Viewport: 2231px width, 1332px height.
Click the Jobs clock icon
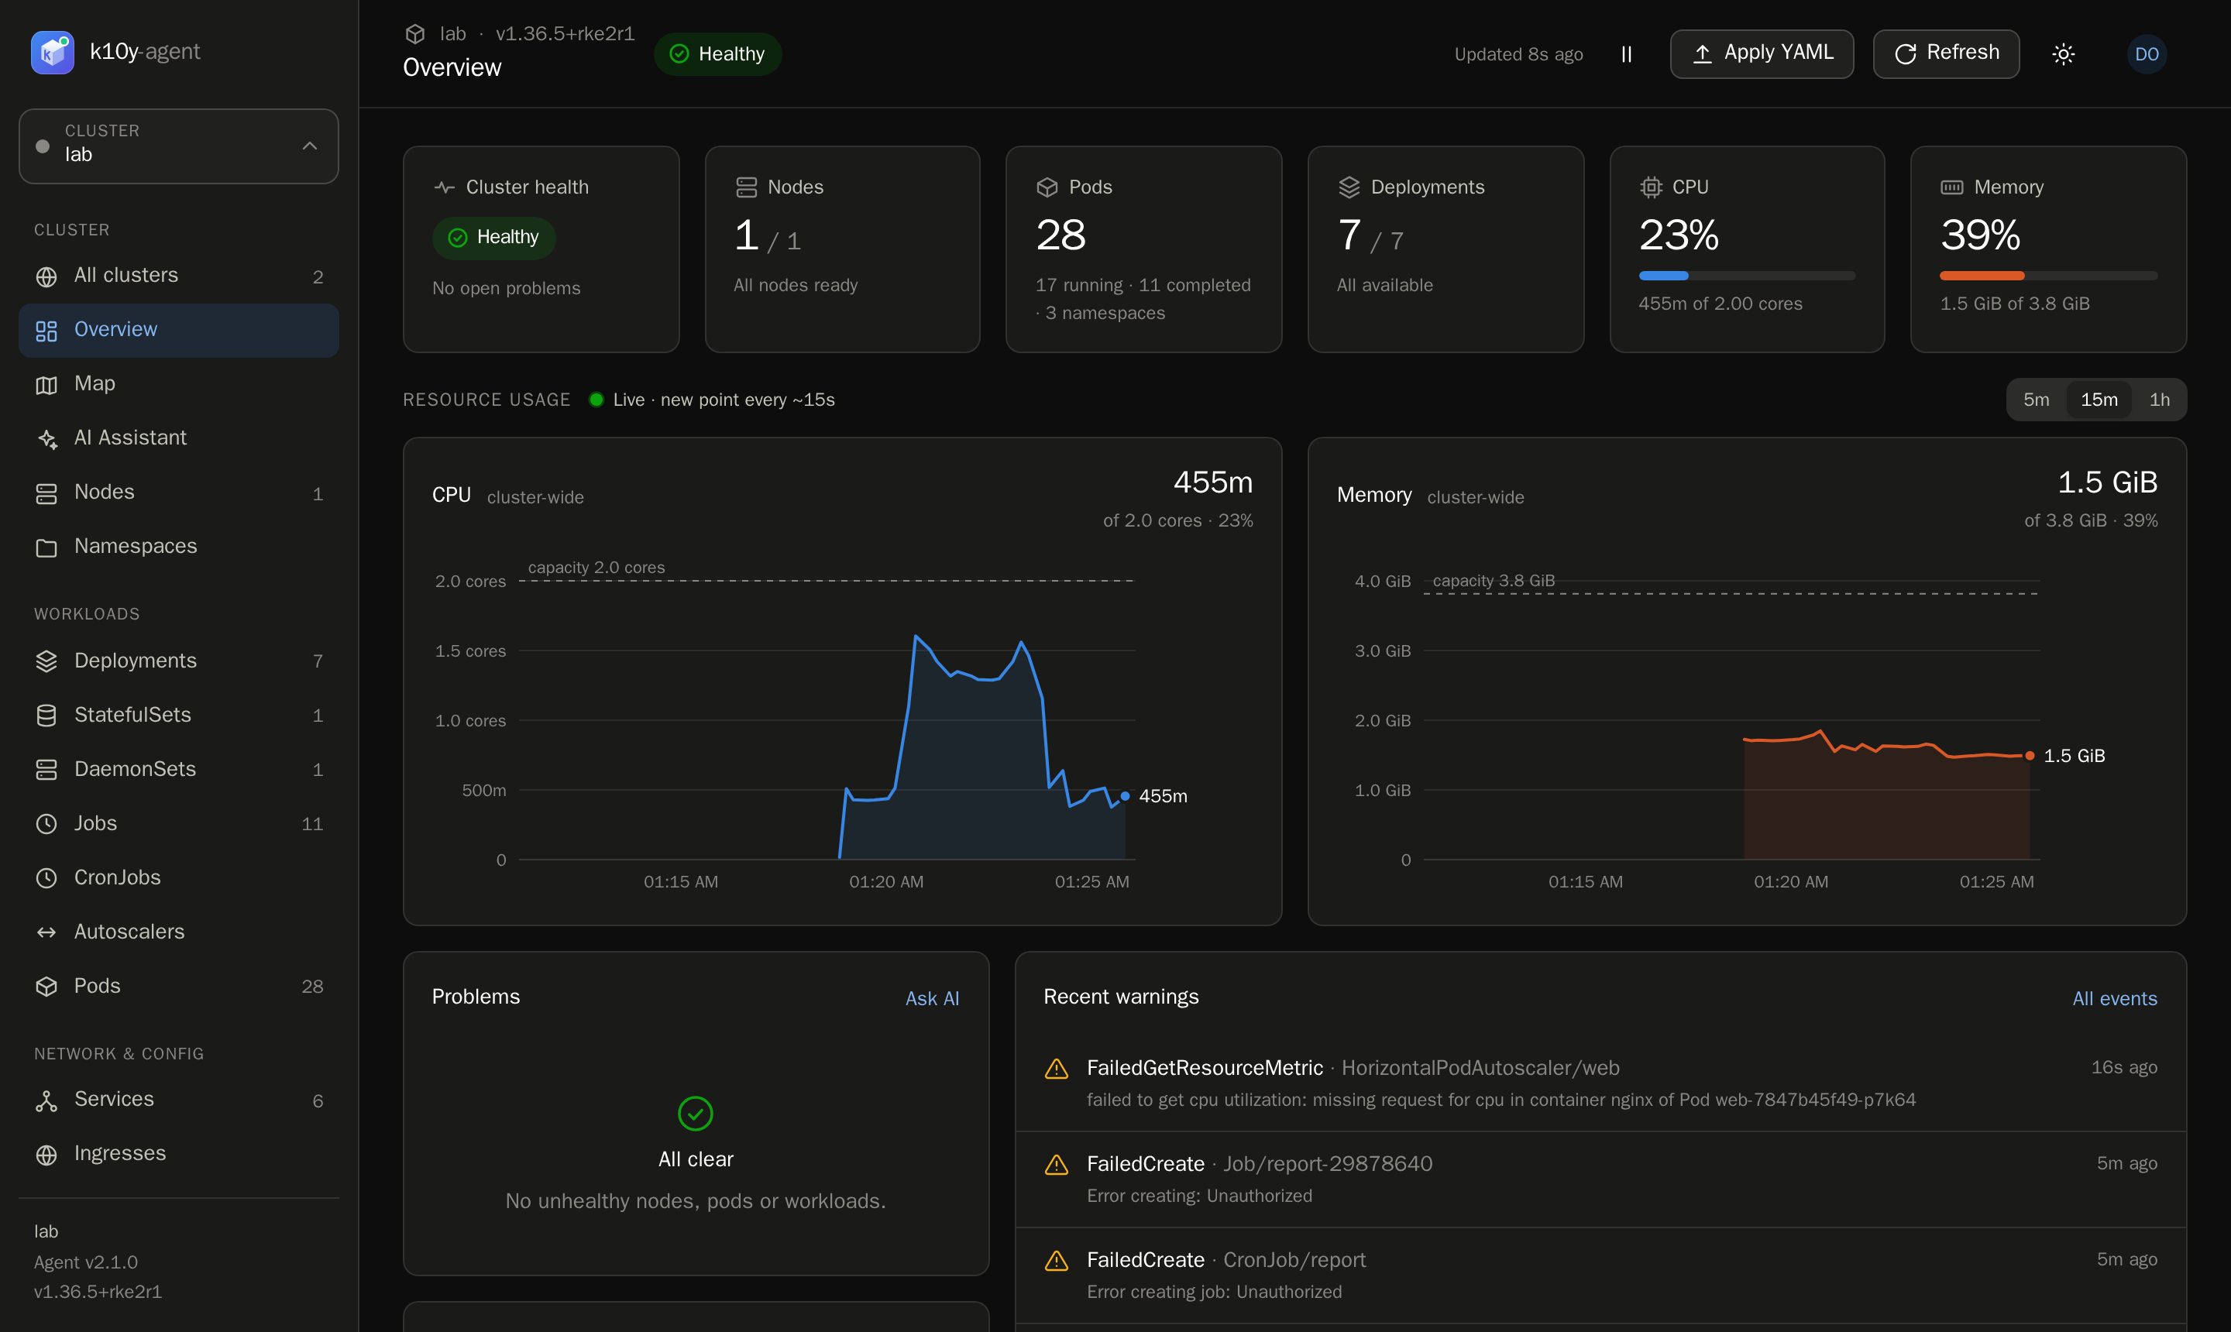point(46,824)
